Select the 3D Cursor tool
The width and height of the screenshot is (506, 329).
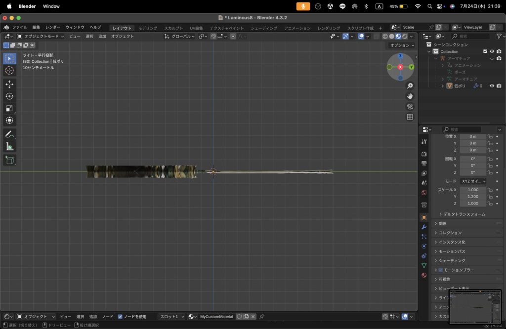9,70
